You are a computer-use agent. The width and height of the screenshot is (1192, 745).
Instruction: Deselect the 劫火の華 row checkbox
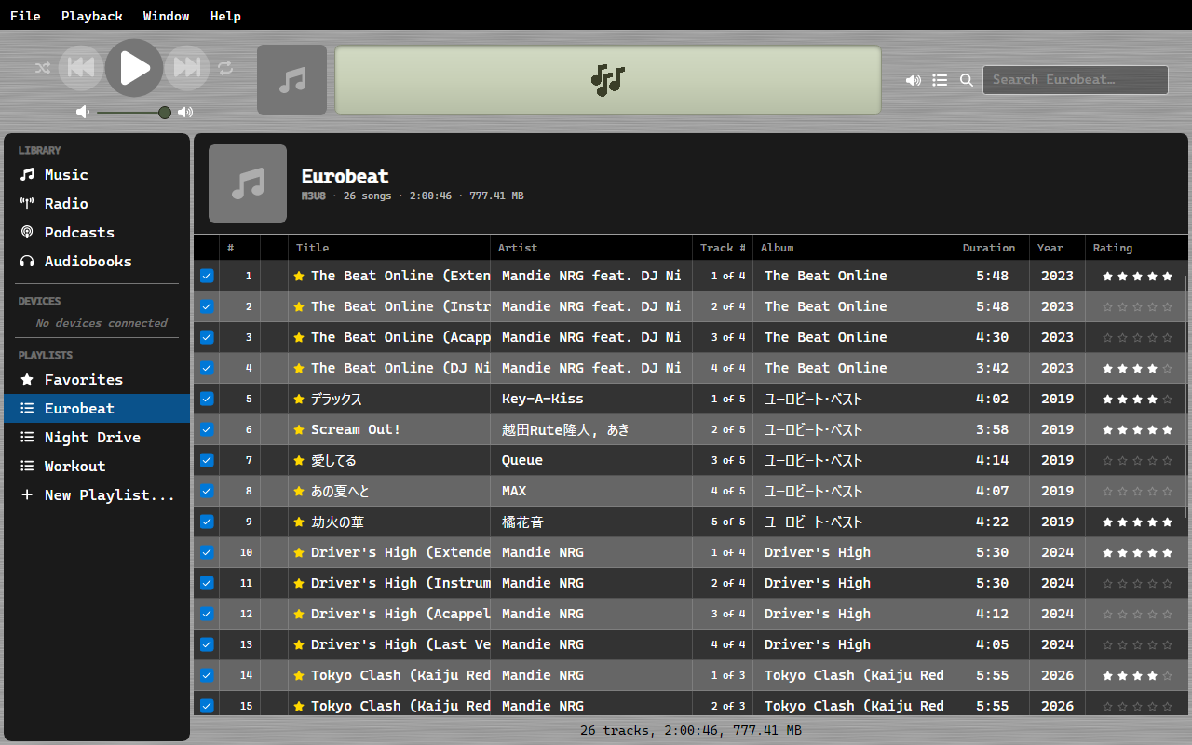tap(207, 521)
